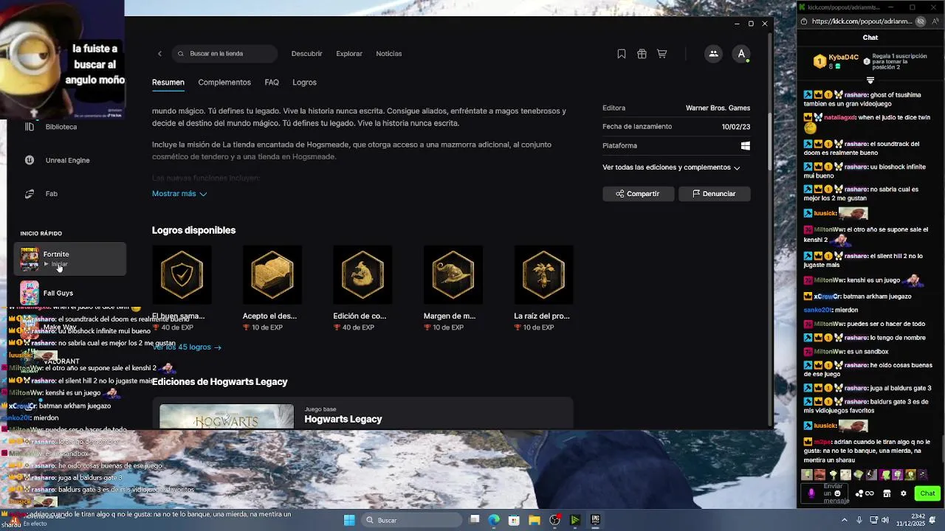Open the account avatar 'A'

pos(741,54)
